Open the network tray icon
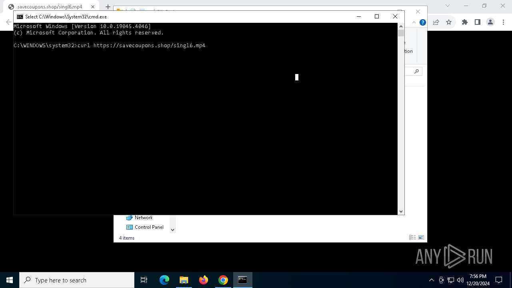The width and height of the screenshot is (512, 288). click(x=451, y=280)
